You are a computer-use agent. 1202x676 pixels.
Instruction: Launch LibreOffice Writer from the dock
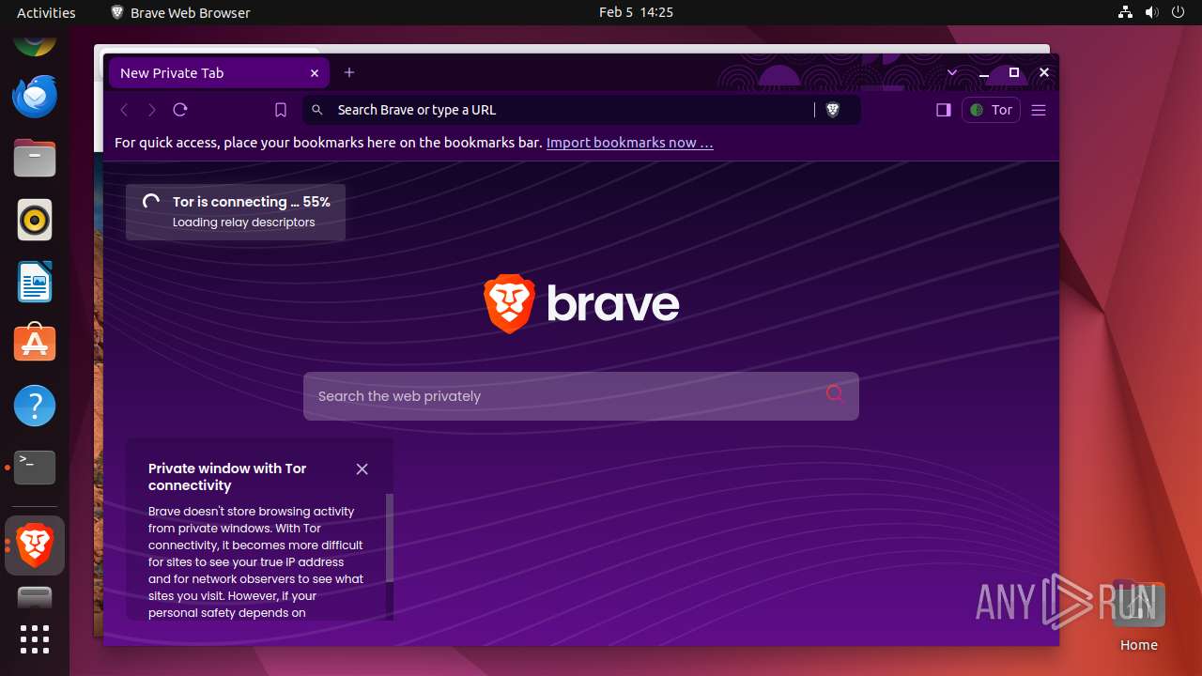[35, 282]
